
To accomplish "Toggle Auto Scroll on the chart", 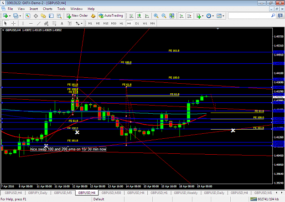I will pos(181,16).
